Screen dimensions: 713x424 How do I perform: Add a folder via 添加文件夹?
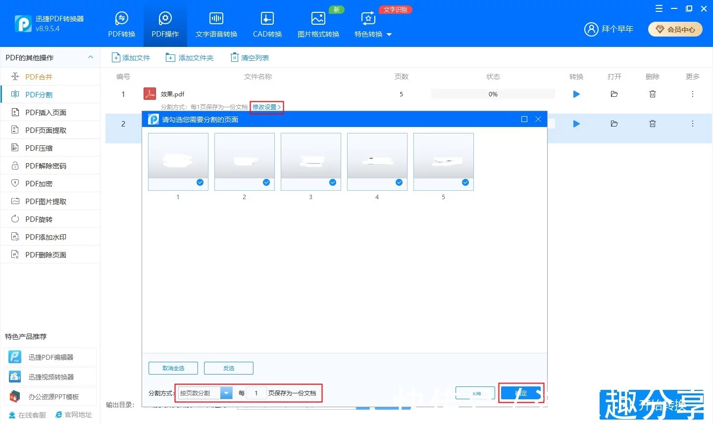(x=190, y=58)
